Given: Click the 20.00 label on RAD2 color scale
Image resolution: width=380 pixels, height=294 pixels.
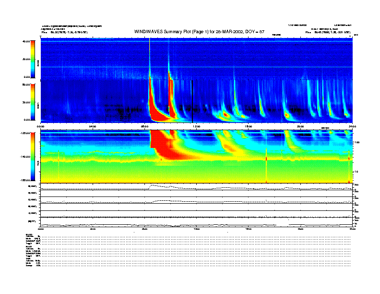Looking at the screenshot, I should click(x=26, y=59).
